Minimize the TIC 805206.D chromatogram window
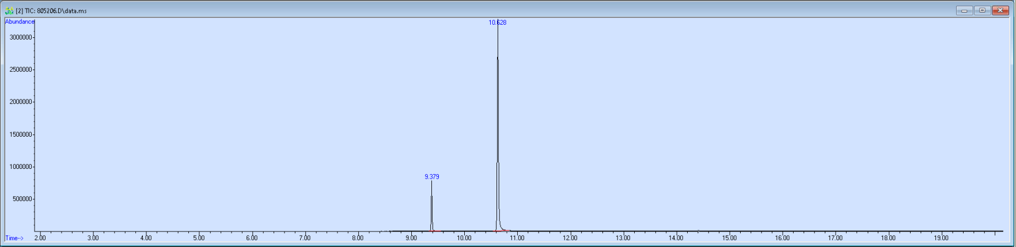The width and height of the screenshot is (1016, 247). pos(964,10)
